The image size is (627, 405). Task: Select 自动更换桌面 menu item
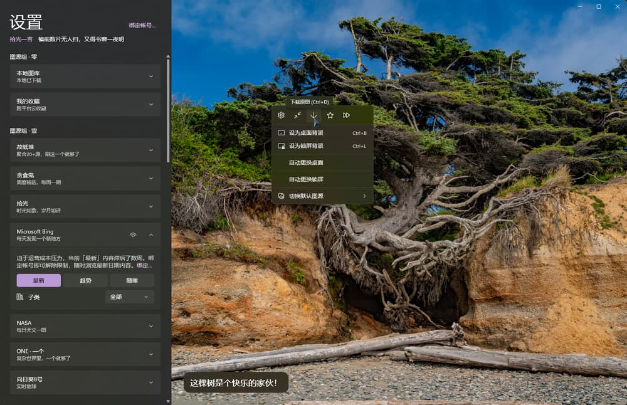[306, 162]
